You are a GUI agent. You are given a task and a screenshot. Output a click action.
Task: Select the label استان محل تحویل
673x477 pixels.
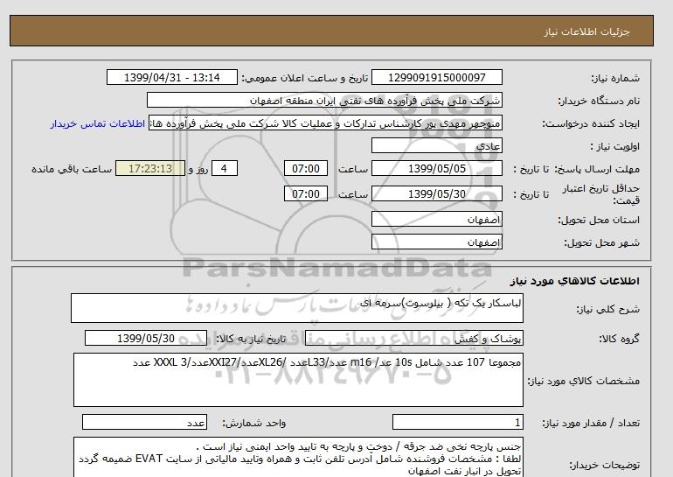click(x=599, y=220)
